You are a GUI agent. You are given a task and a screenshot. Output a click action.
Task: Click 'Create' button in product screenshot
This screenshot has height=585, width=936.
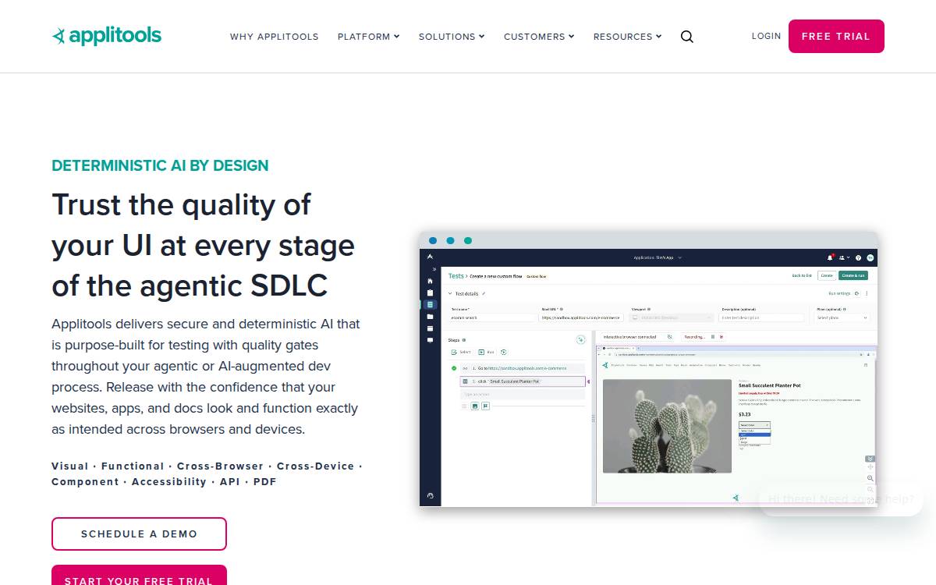[x=827, y=275]
